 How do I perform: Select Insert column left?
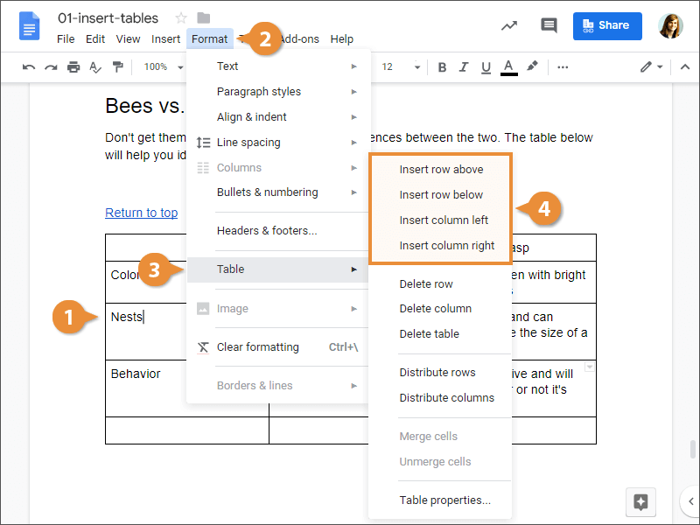tap(441, 220)
